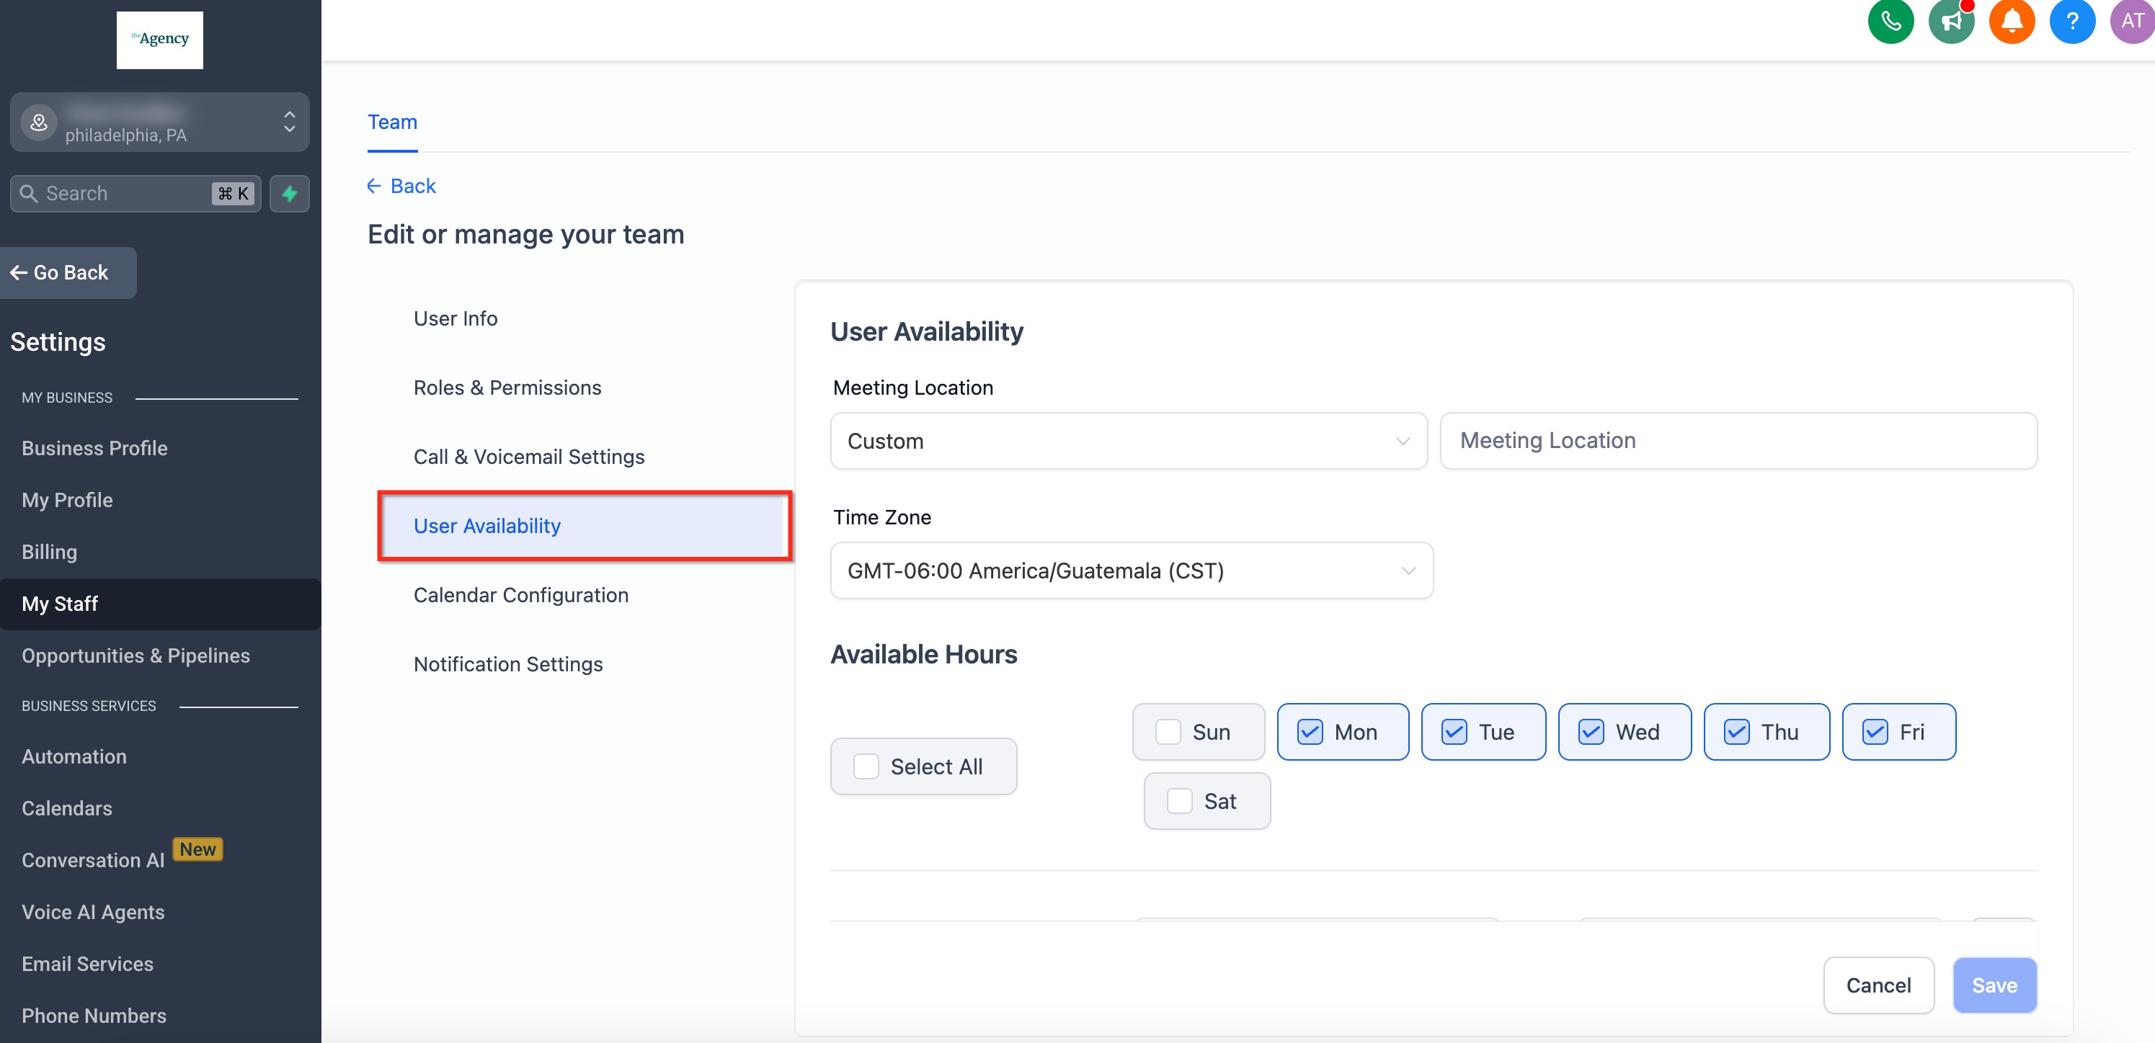Click the green lightning quick actions icon
The height and width of the screenshot is (1043, 2155).
(290, 194)
